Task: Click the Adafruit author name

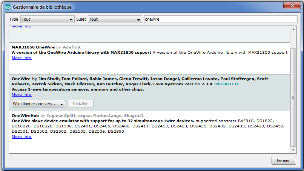Action: point(72,47)
